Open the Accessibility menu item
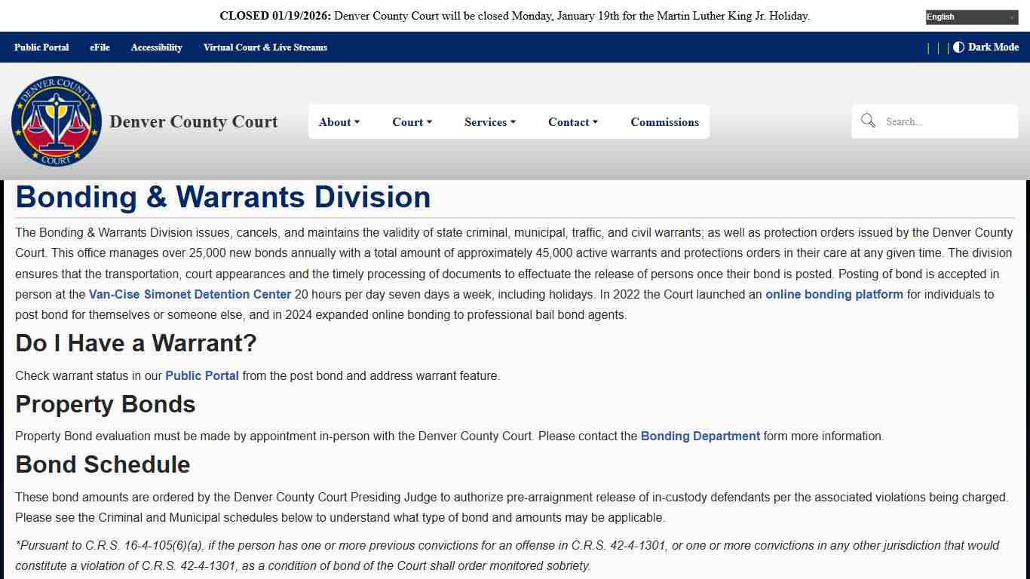This screenshot has height=579, width=1030. (156, 47)
